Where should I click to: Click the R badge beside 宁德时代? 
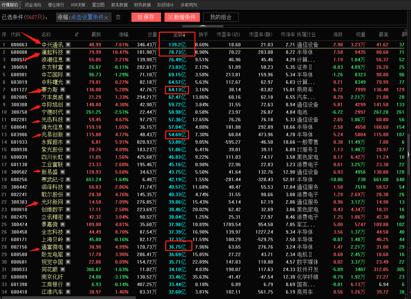[68, 112]
